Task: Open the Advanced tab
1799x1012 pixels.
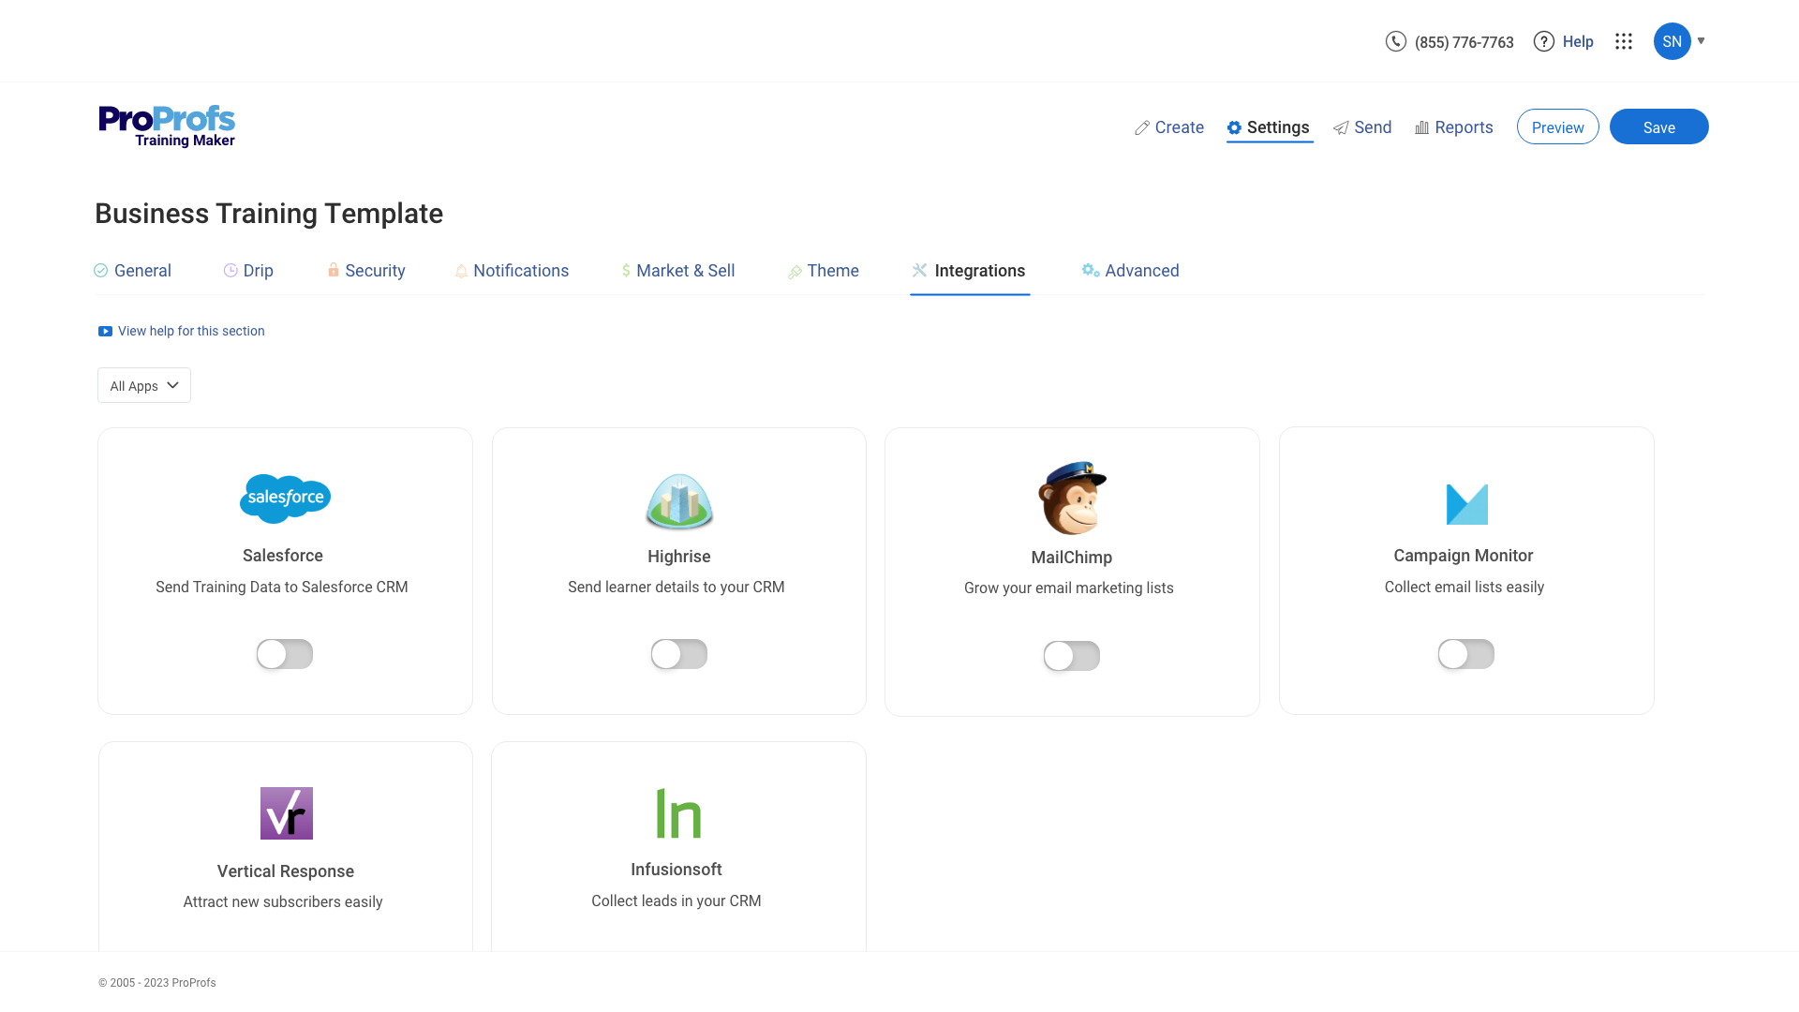Action: click(1131, 271)
